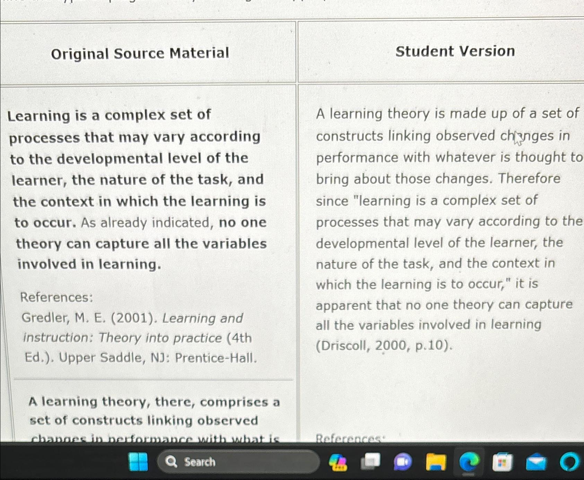The height and width of the screenshot is (480, 584).
Task: Click the References label in original source column
Action: coord(56,297)
